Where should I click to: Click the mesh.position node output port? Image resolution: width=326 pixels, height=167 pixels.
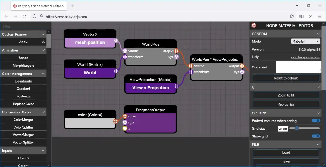[116, 41]
